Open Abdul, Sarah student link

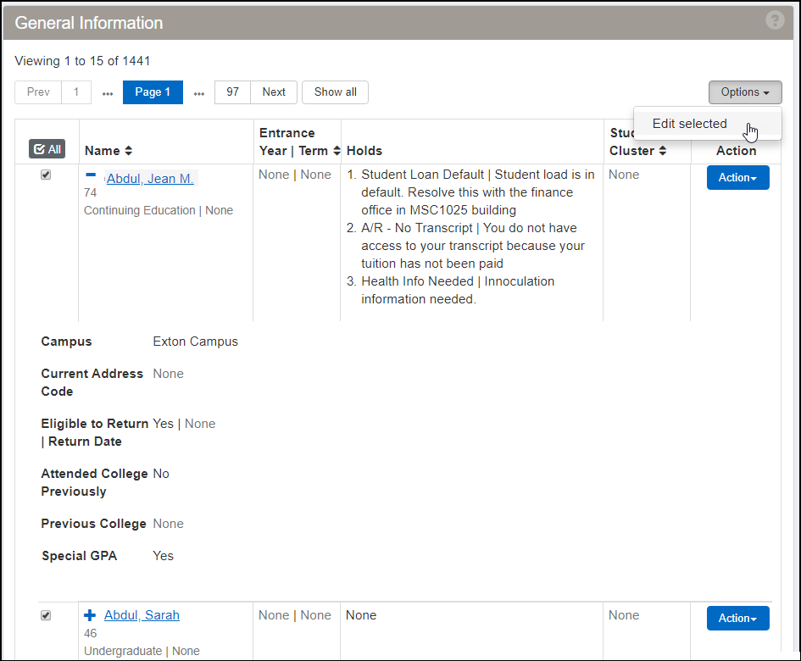click(x=142, y=615)
